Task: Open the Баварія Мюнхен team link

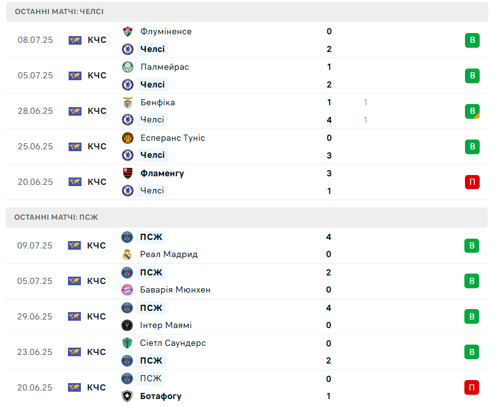Action: tap(175, 289)
